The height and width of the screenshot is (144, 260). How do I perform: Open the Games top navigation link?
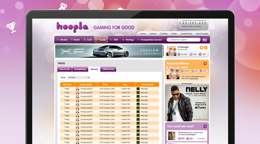coord(153,34)
